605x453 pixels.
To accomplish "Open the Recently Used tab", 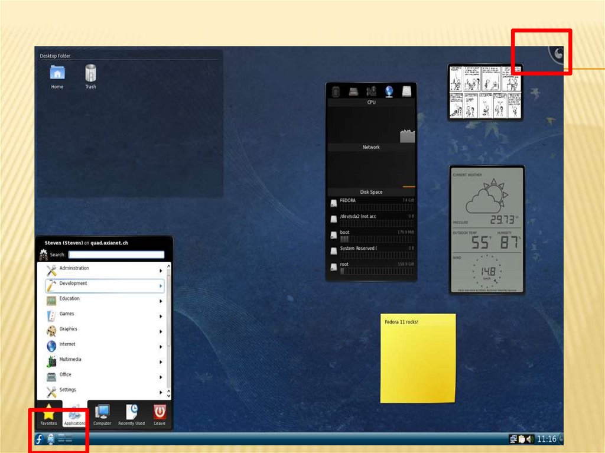I will point(131,415).
